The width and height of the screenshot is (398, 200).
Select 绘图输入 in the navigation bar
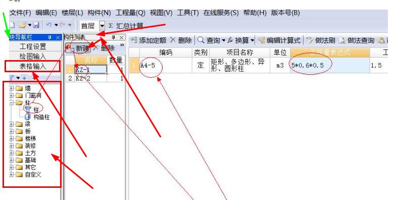33,56
